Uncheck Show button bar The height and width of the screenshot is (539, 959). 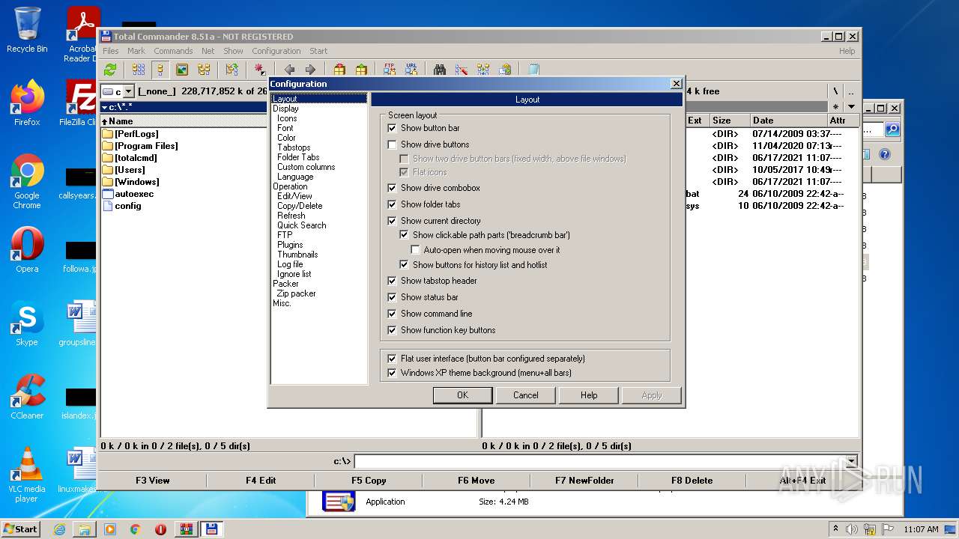pyautogui.click(x=392, y=128)
